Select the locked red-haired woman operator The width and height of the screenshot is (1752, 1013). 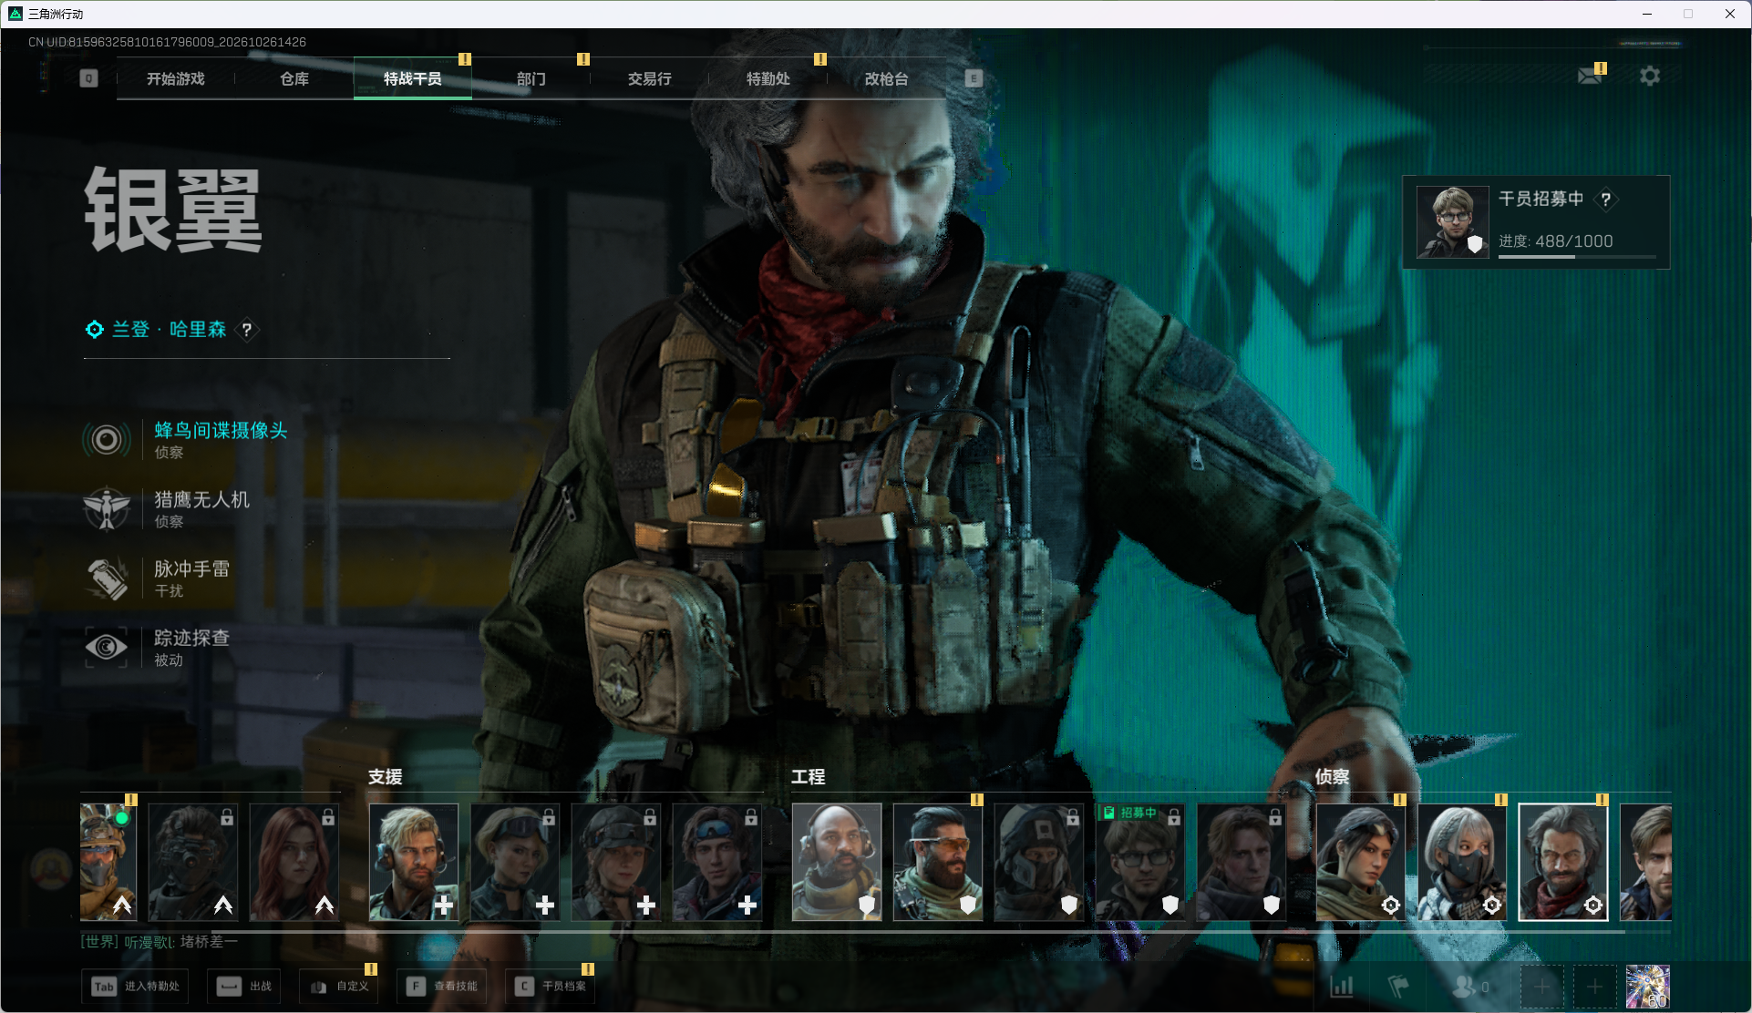tap(294, 862)
